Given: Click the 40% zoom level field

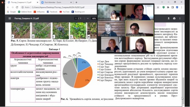Looking at the screenshot, I should (x=94, y=18).
